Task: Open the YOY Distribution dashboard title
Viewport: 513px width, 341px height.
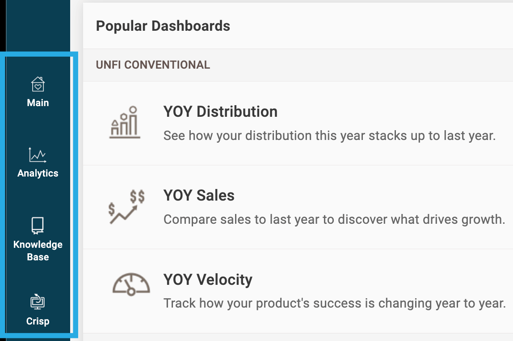Action: 220,111
